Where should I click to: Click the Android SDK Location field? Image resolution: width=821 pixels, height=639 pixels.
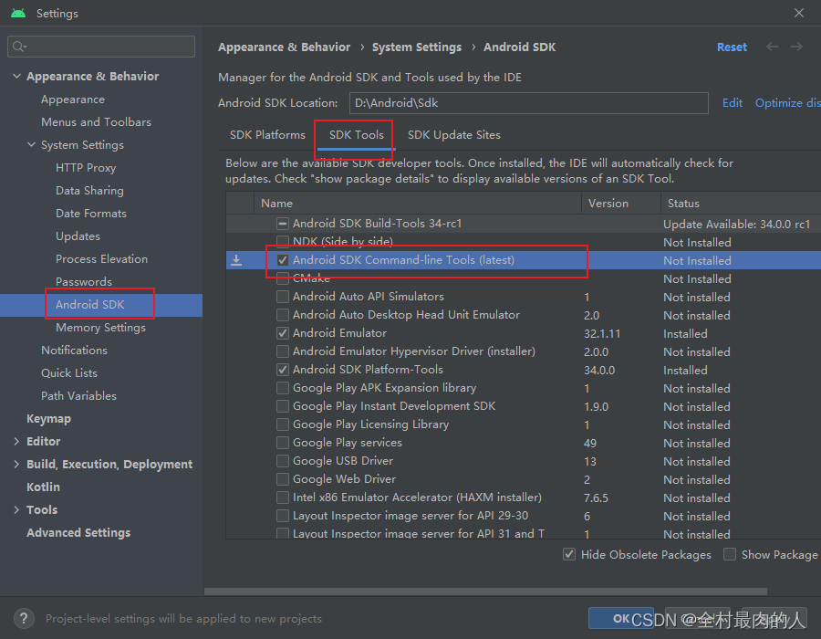529,103
